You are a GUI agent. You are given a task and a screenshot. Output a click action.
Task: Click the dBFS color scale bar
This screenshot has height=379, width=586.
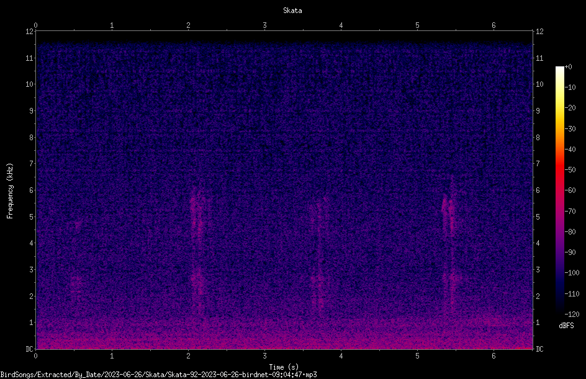click(x=559, y=190)
